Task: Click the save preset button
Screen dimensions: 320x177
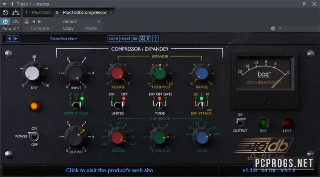Action: click(114, 38)
